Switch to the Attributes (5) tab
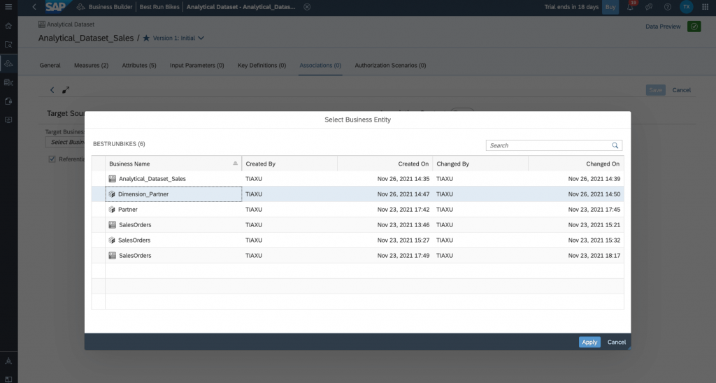Image resolution: width=716 pixels, height=383 pixels. pos(139,65)
